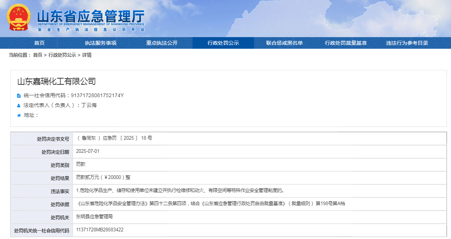The image size is (451, 239).
Task: Click the company name 山东嘉瑞化工有限公司
Action: [x=56, y=81]
